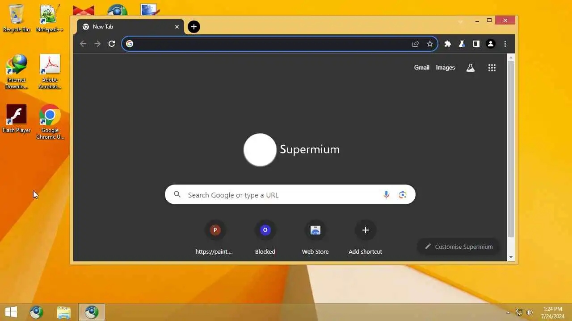This screenshot has height=321, width=572.
Task: Close the New Tab tab
Action: click(x=177, y=27)
